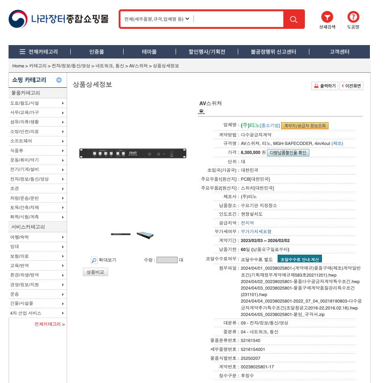The image size is (389, 383).
Task: Open (주)티노 company link
Action: (x=250, y=126)
